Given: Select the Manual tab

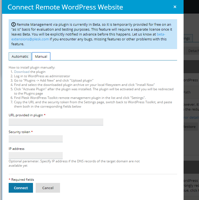Looking at the screenshot, I should 41,56.
